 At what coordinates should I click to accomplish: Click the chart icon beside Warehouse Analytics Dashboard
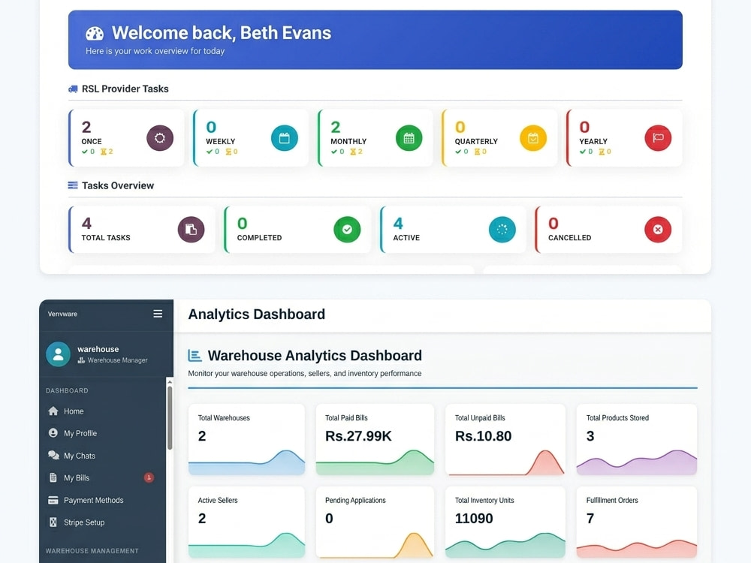195,356
